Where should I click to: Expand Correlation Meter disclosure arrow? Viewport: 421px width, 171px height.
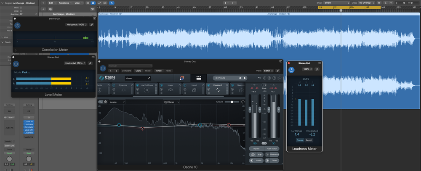[x=15, y=50]
